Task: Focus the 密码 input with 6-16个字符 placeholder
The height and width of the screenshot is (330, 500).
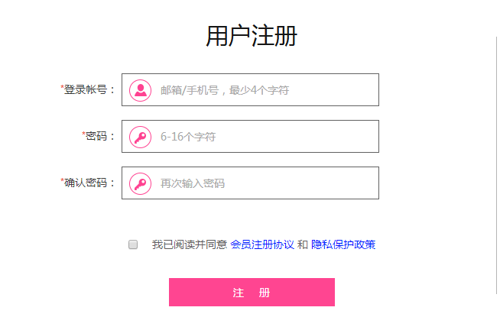Action: point(250,136)
